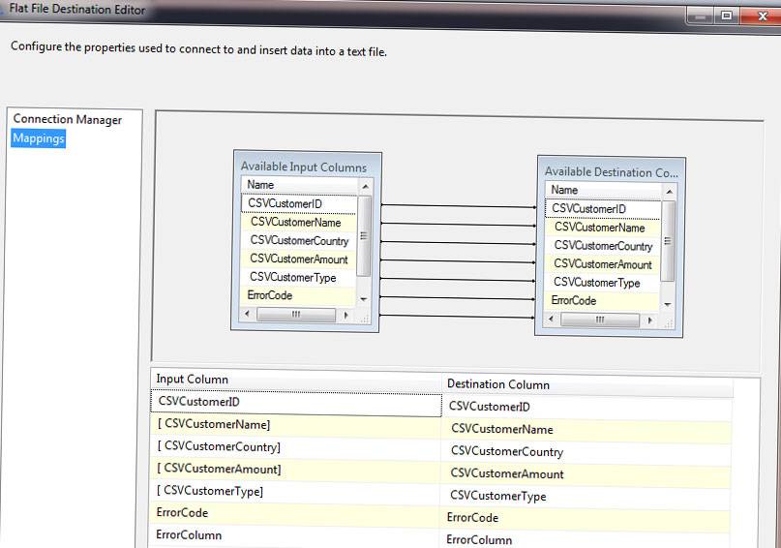Click Destination Columns horizontal scrollbar thumb
The width and height of the screenshot is (781, 548).
(600, 320)
